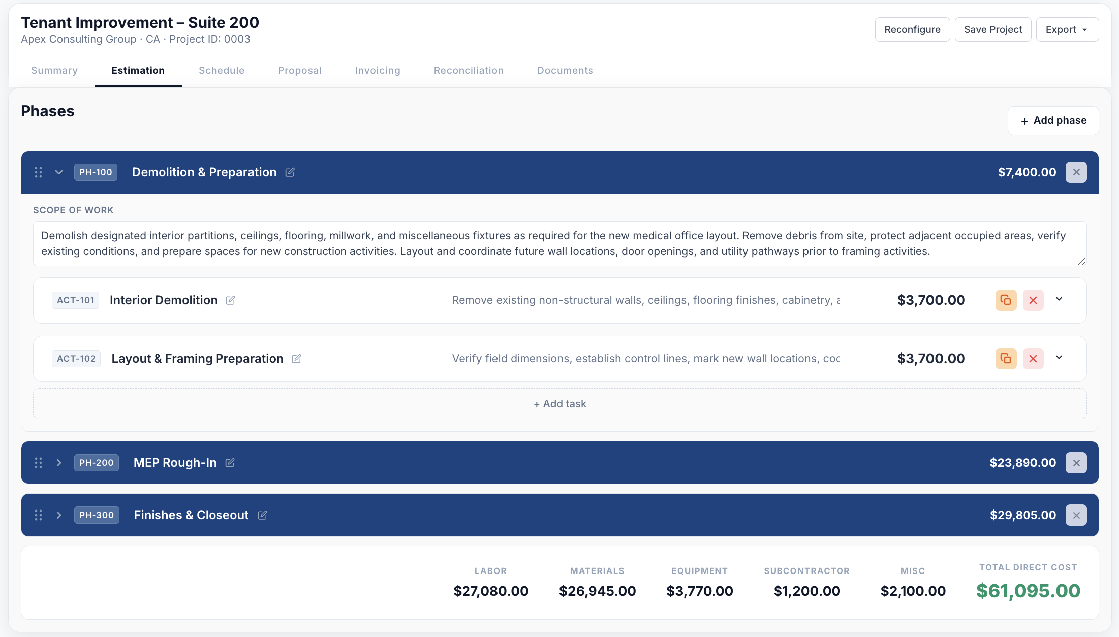Viewport: 1119px width, 637px height.
Task: Delete Layout & Framing Preparation task
Action: pyautogui.click(x=1033, y=359)
